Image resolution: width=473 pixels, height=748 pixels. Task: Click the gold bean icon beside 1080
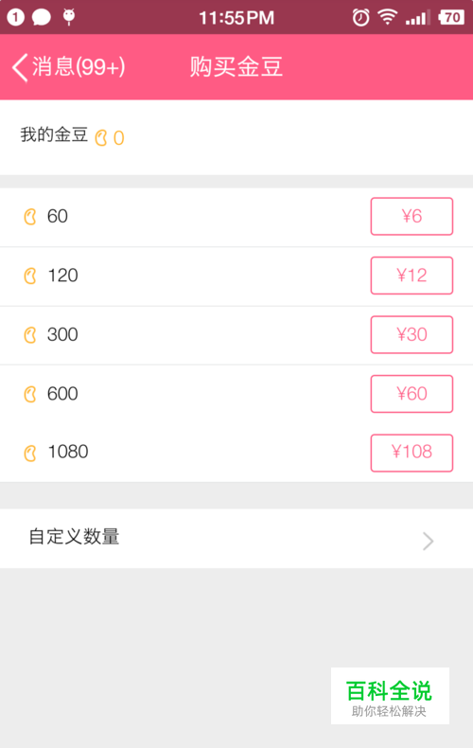[30, 454]
